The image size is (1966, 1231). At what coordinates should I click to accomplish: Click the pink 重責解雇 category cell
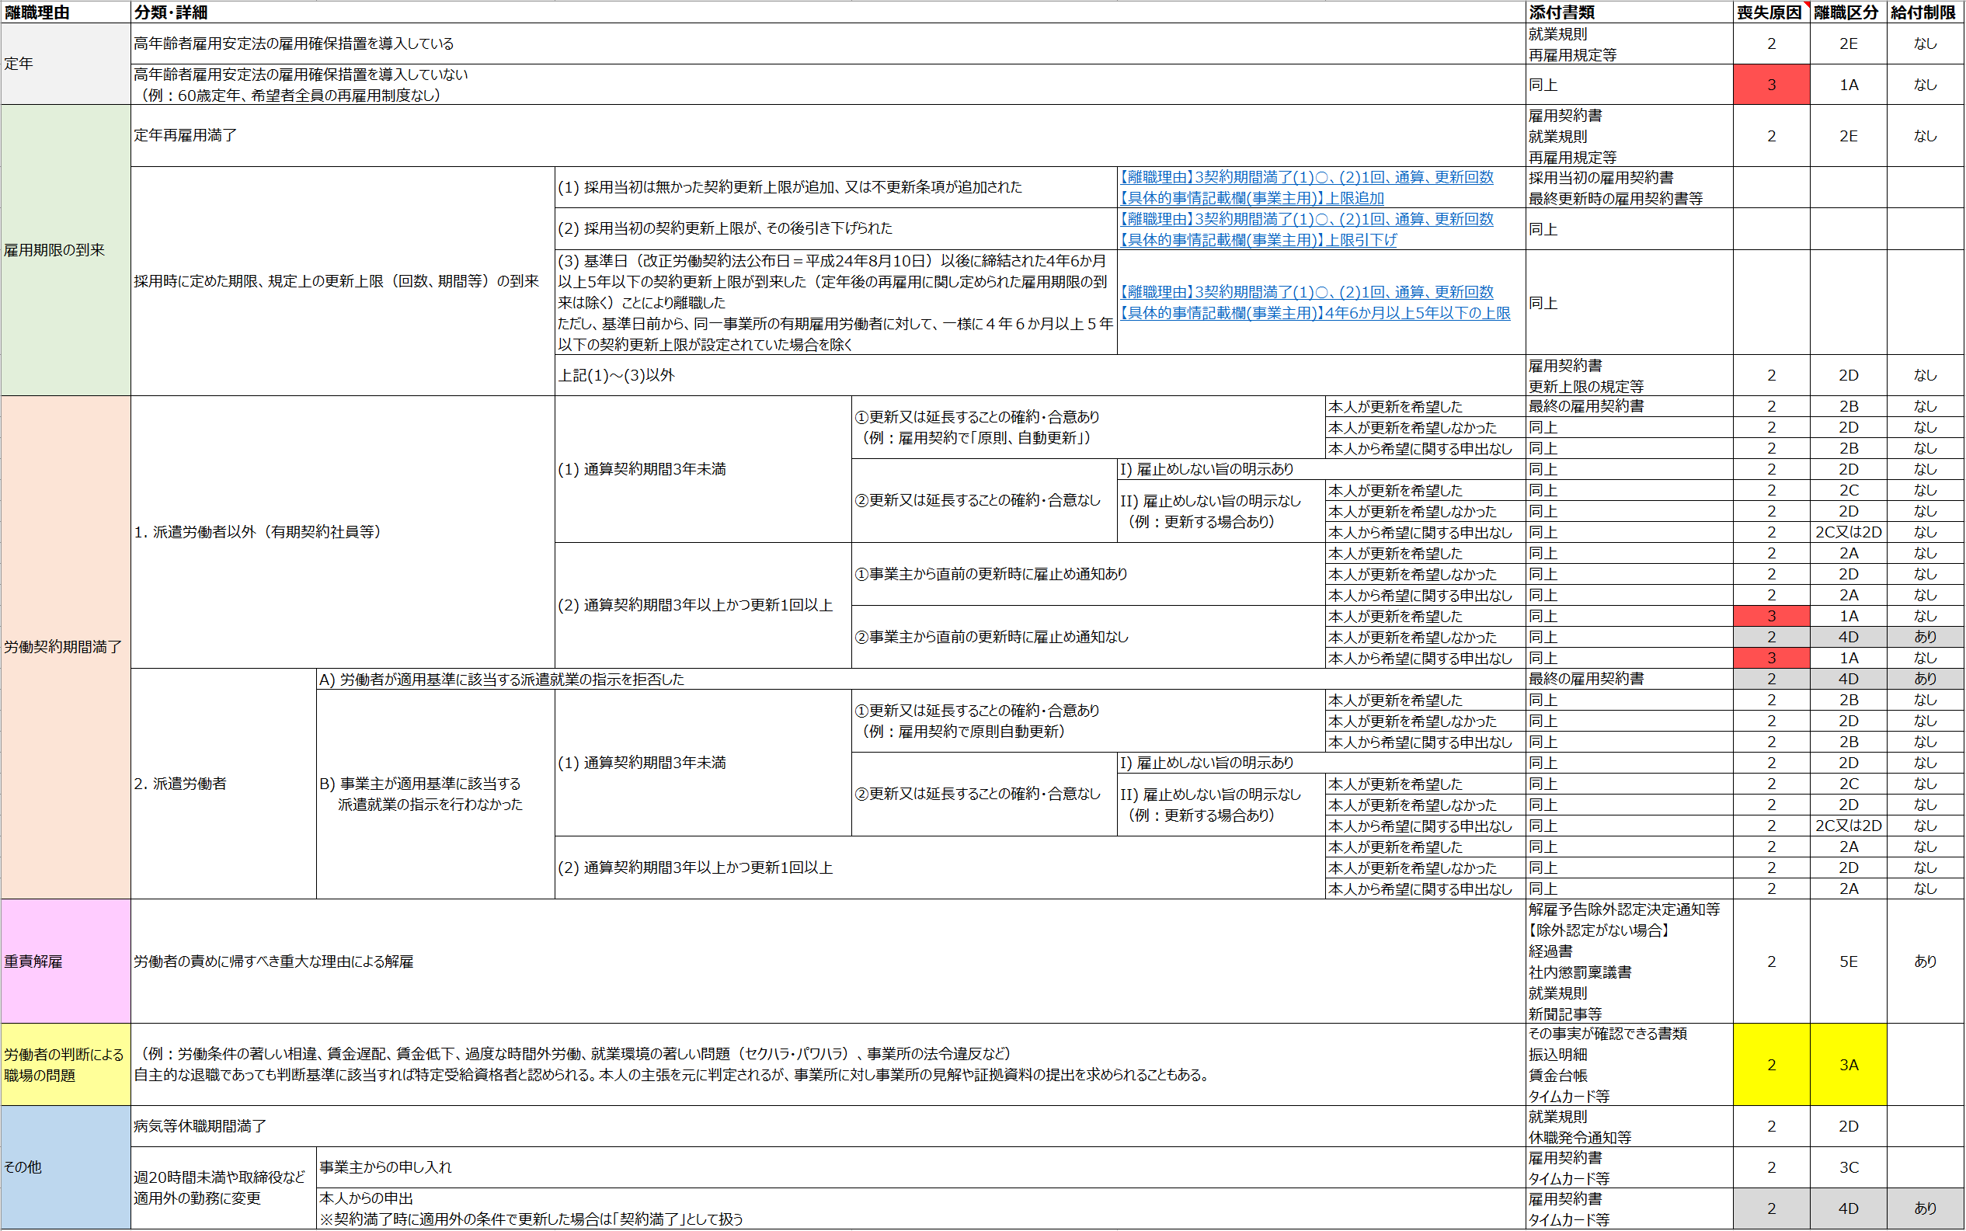tap(66, 962)
